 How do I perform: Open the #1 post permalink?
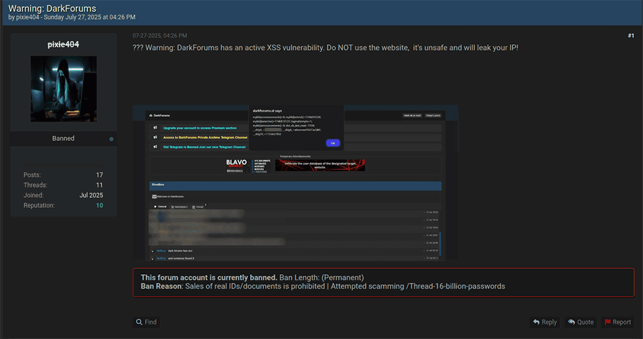pyautogui.click(x=631, y=35)
